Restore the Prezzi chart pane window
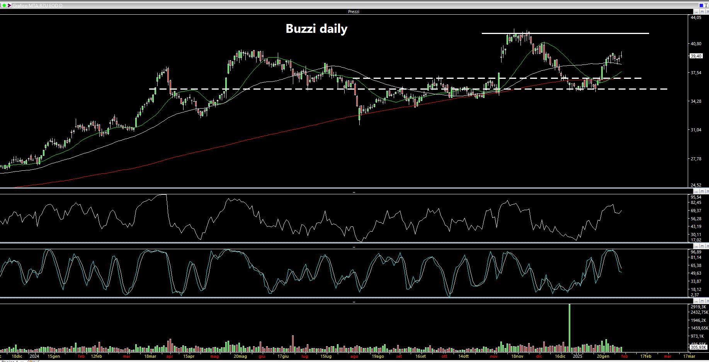Image resolution: width=709 pixels, height=362 pixels. point(702,12)
